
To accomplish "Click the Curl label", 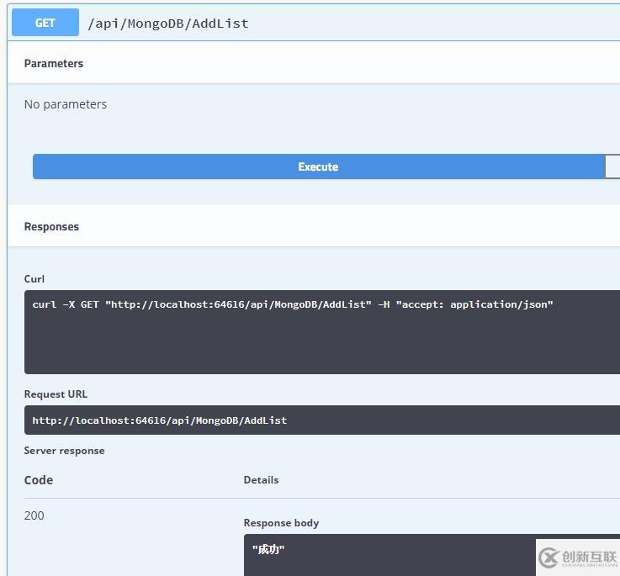I will coord(34,279).
